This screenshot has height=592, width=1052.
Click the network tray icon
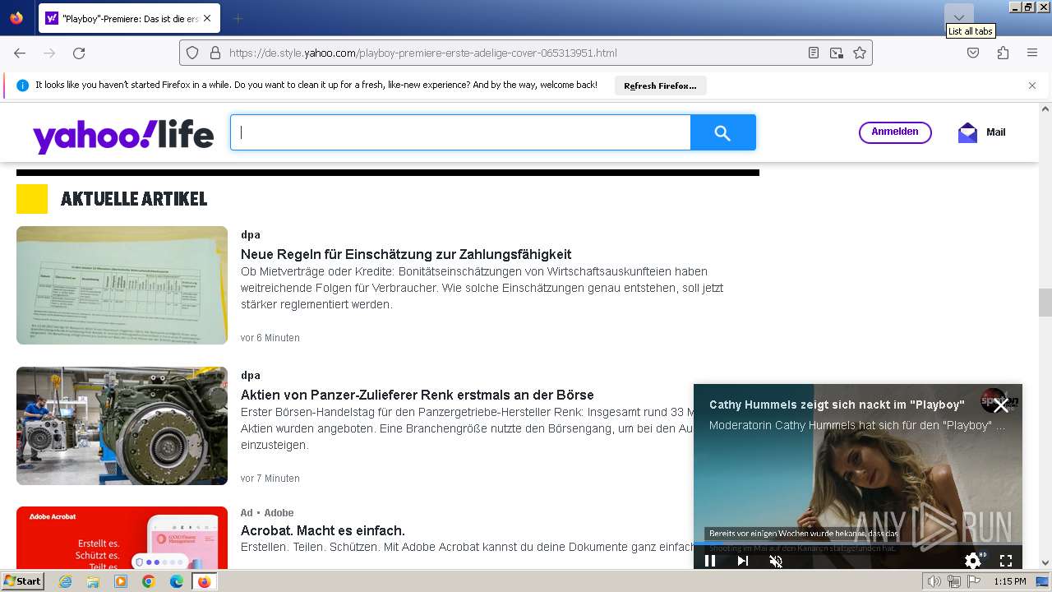click(x=954, y=581)
